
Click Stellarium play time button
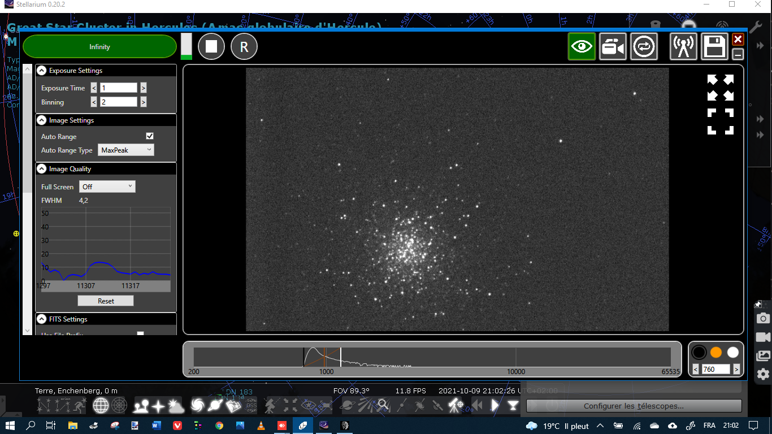point(495,405)
